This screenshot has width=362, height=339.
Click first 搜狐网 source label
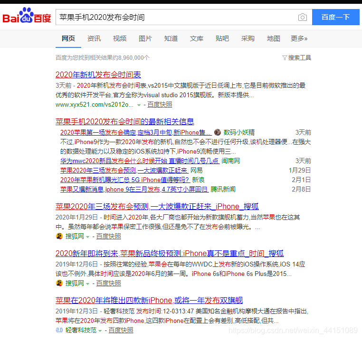[x=75, y=236]
